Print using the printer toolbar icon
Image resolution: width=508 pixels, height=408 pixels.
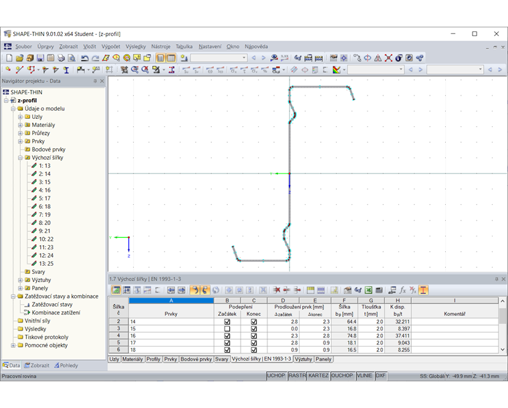[x=61, y=58]
